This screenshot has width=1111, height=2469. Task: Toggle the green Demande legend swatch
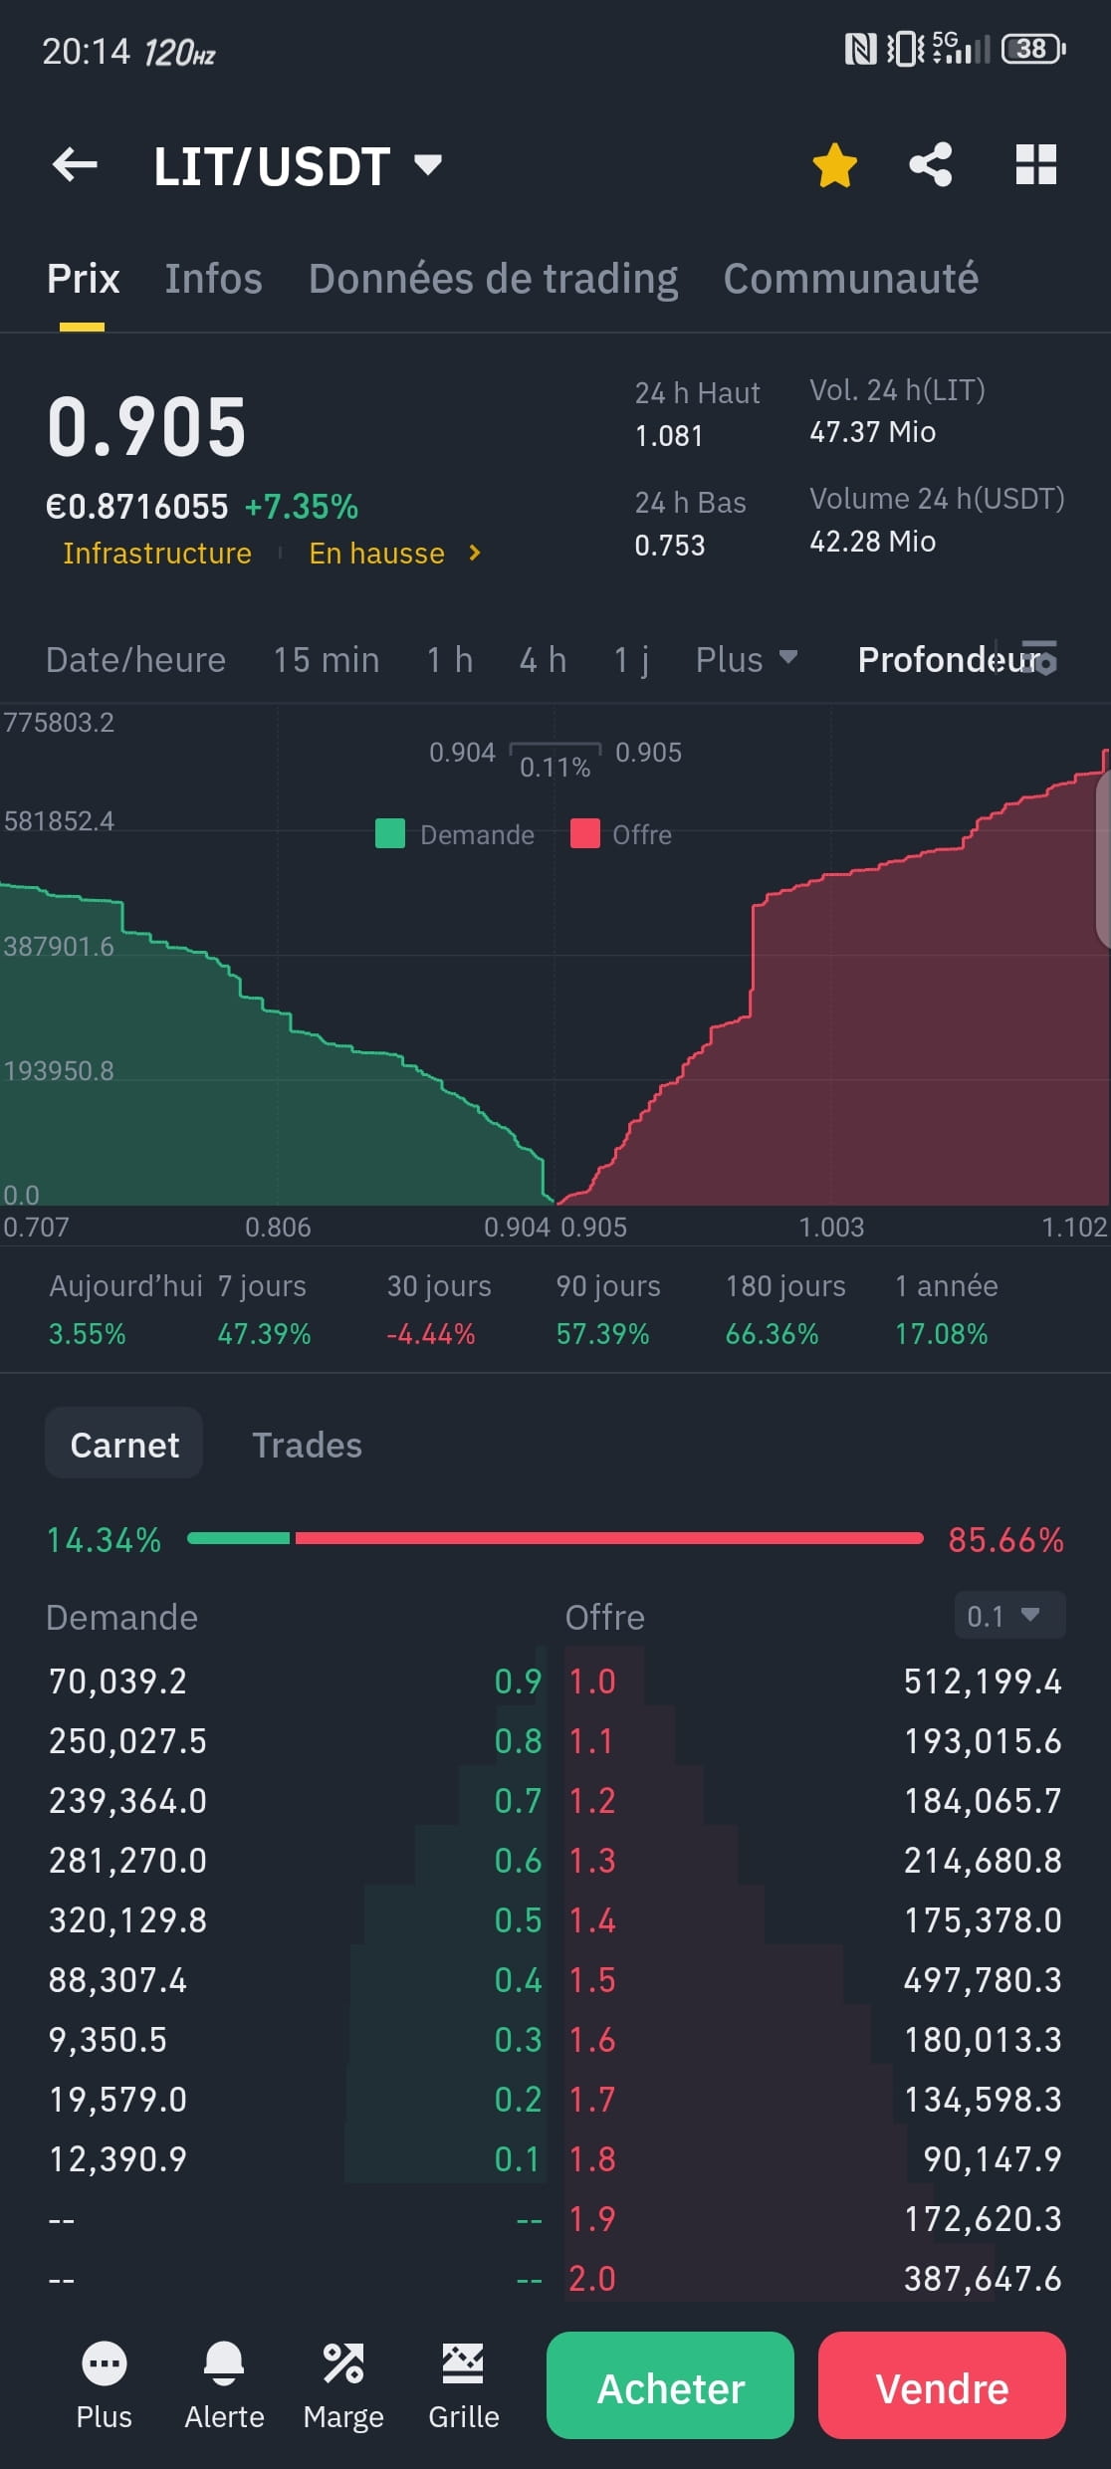click(390, 833)
